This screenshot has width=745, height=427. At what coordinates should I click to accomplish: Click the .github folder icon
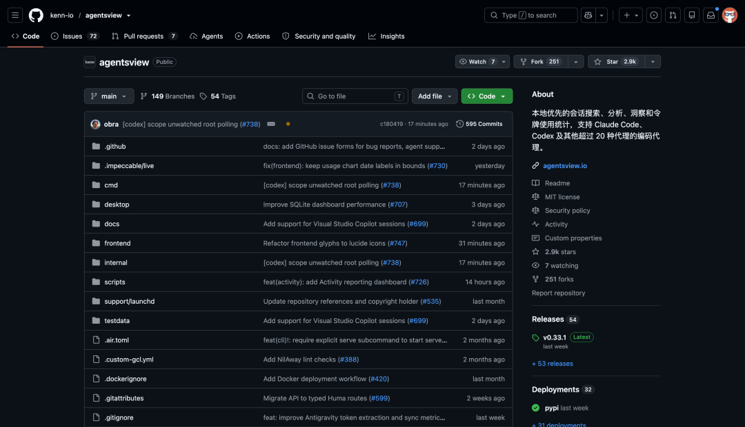coord(96,146)
